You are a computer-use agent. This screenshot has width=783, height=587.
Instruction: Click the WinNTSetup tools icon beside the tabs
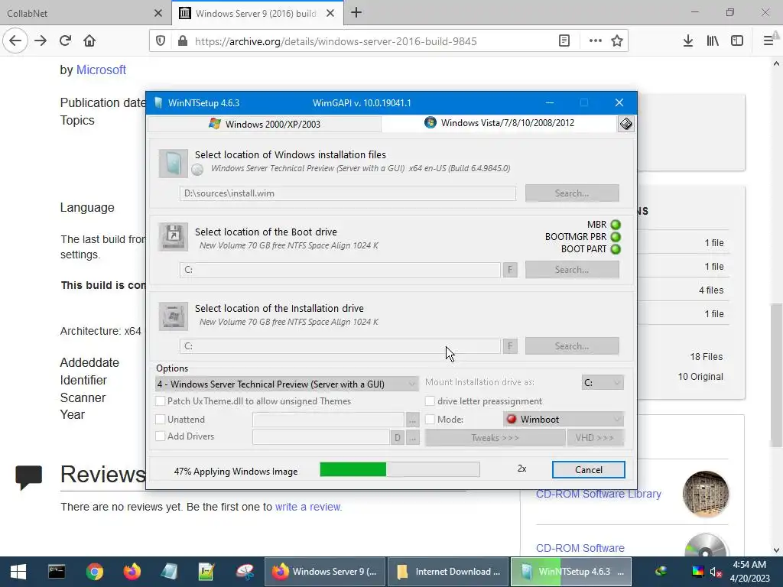pos(625,124)
